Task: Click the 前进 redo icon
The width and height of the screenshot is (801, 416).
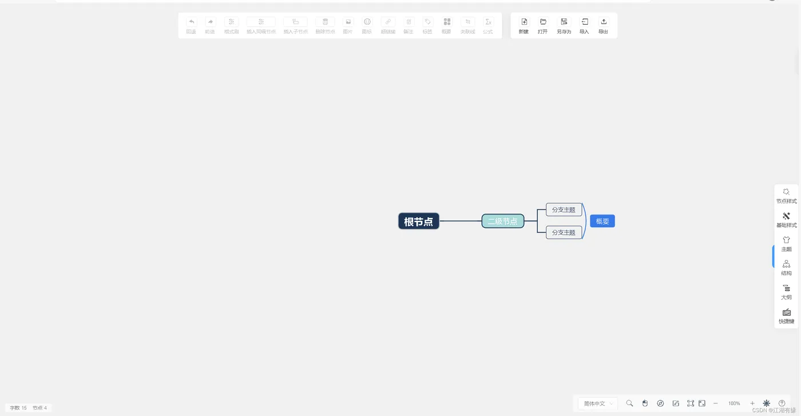Action: tap(211, 22)
